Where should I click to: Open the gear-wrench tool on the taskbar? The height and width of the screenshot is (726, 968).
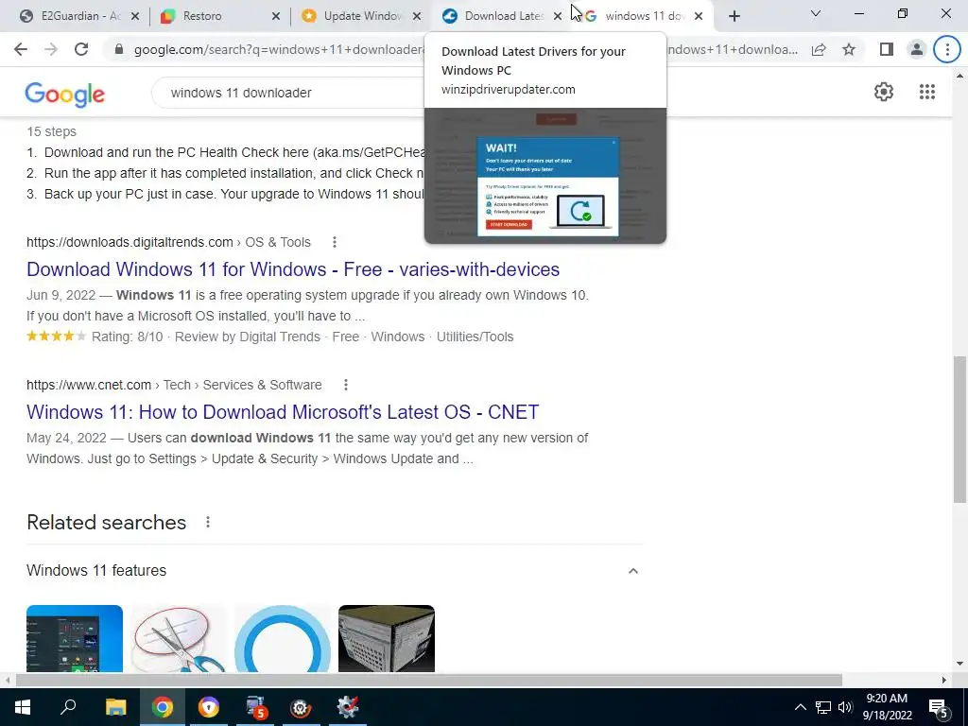[x=348, y=707]
